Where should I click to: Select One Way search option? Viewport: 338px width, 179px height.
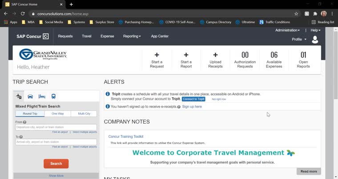[x=57, y=113]
